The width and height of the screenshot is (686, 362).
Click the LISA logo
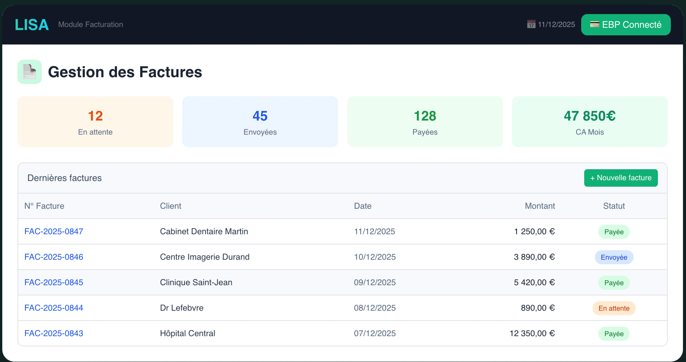click(x=32, y=25)
